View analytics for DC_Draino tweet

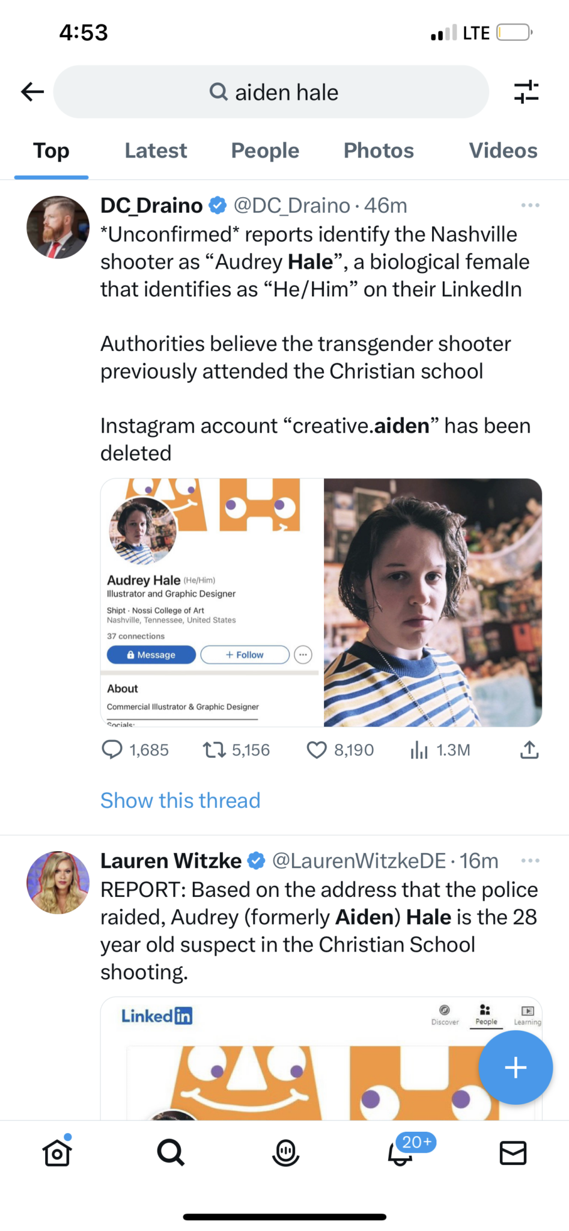[419, 750]
